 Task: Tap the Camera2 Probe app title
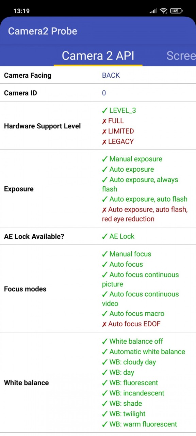click(x=43, y=31)
